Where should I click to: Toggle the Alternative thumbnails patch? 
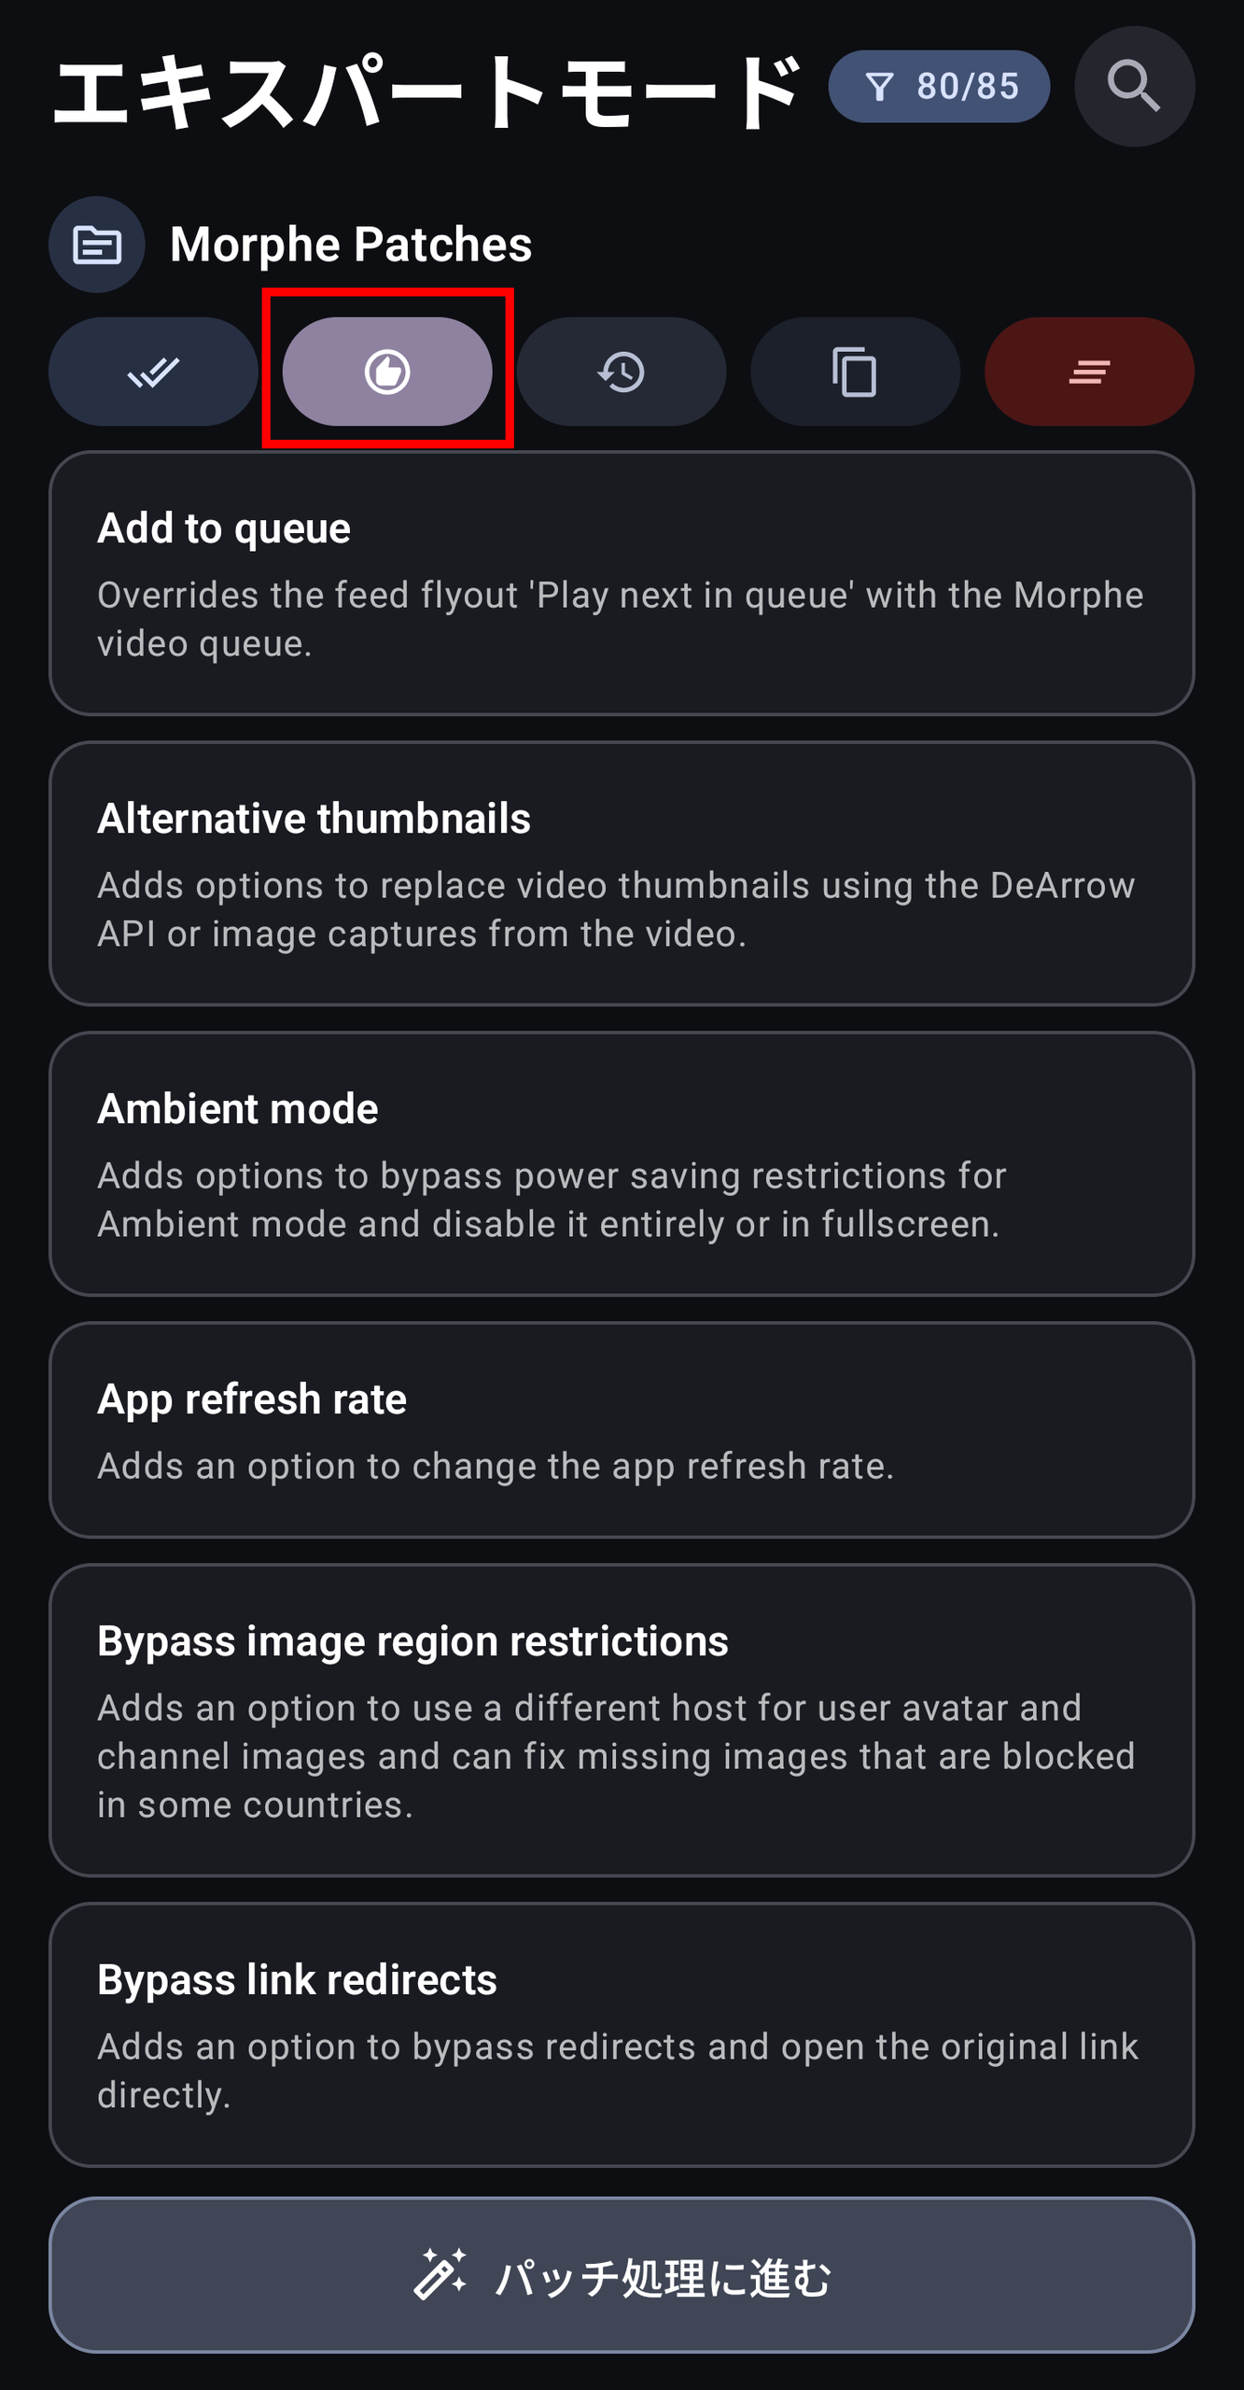622,874
